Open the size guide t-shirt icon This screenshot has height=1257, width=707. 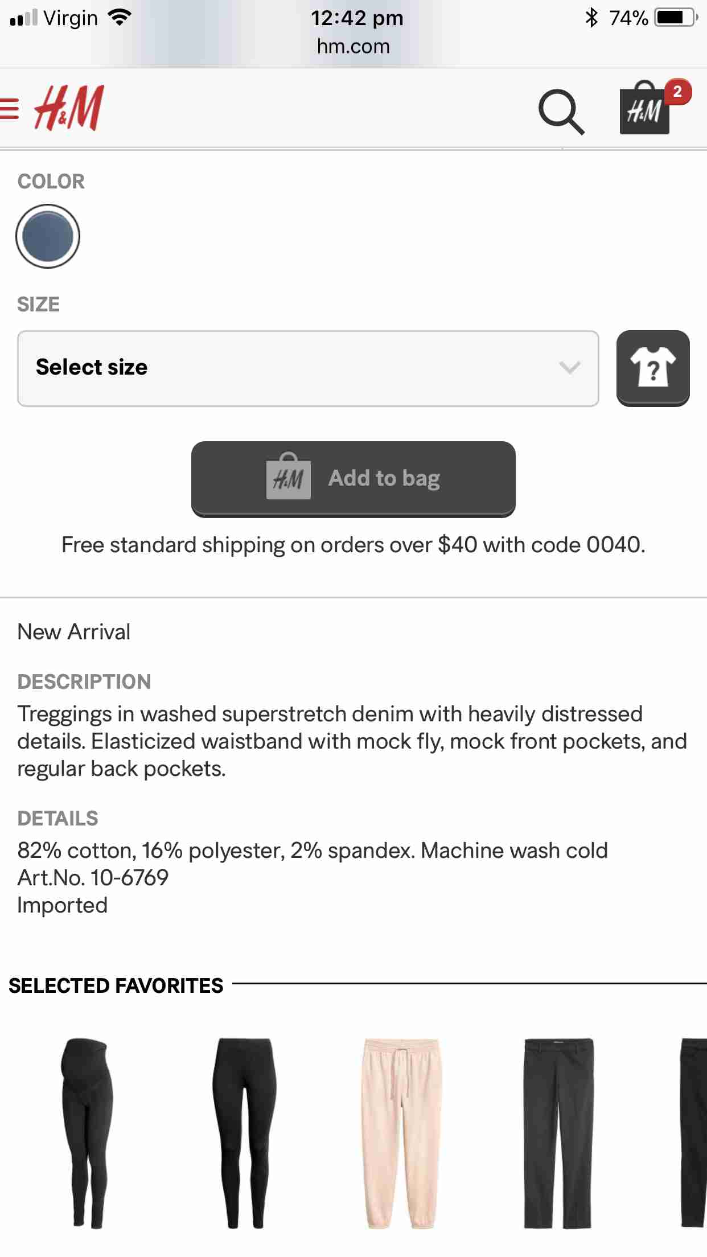pyautogui.click(x=653, y=368)
